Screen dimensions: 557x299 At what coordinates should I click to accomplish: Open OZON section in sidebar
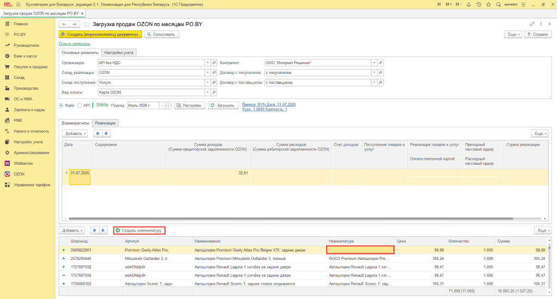coord(19,174)
